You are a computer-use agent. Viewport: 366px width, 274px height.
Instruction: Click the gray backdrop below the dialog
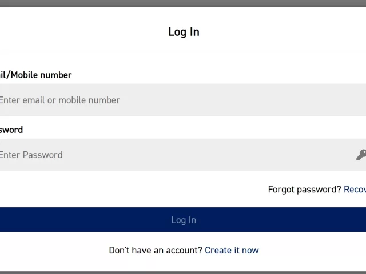click(183, 272)
